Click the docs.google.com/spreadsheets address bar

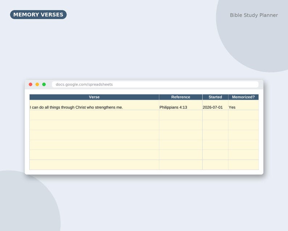tap(155, 84)
